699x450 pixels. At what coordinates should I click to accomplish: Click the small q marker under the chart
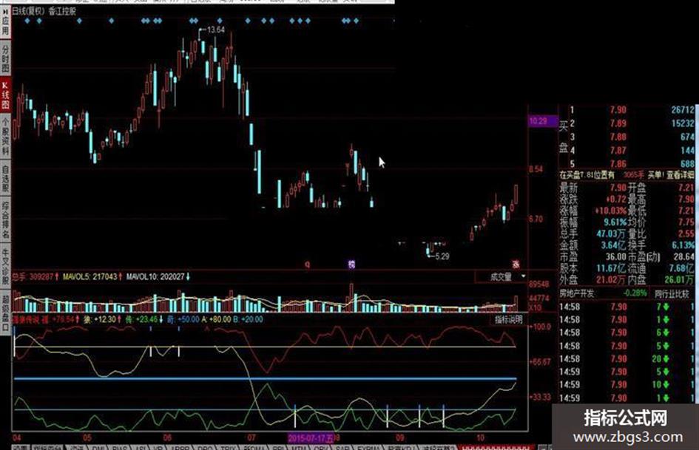[307, 265]
